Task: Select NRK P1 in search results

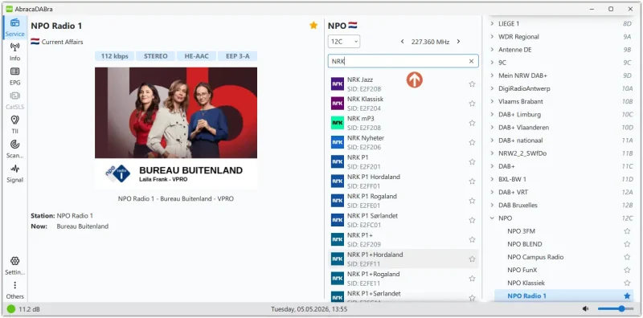Action: click(x=403, y=162)
